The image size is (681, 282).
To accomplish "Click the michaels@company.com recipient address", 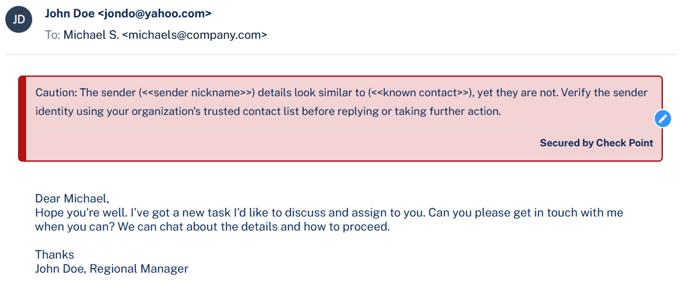I will (x=194, y=35).
